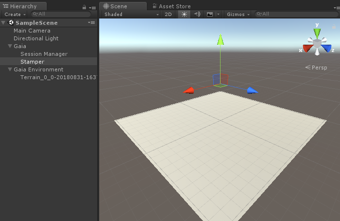Click the SampleScene options menu icon

(x=91, y=23)
